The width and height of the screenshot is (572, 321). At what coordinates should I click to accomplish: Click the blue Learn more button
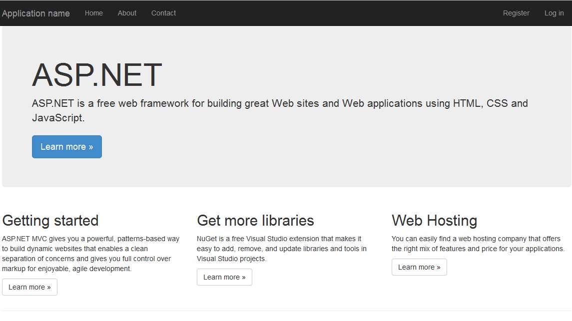click(x=67, y=147)
